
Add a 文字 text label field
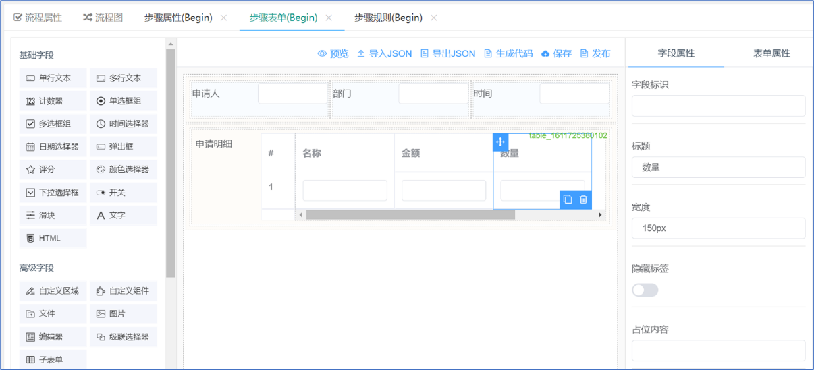[124, 216]
